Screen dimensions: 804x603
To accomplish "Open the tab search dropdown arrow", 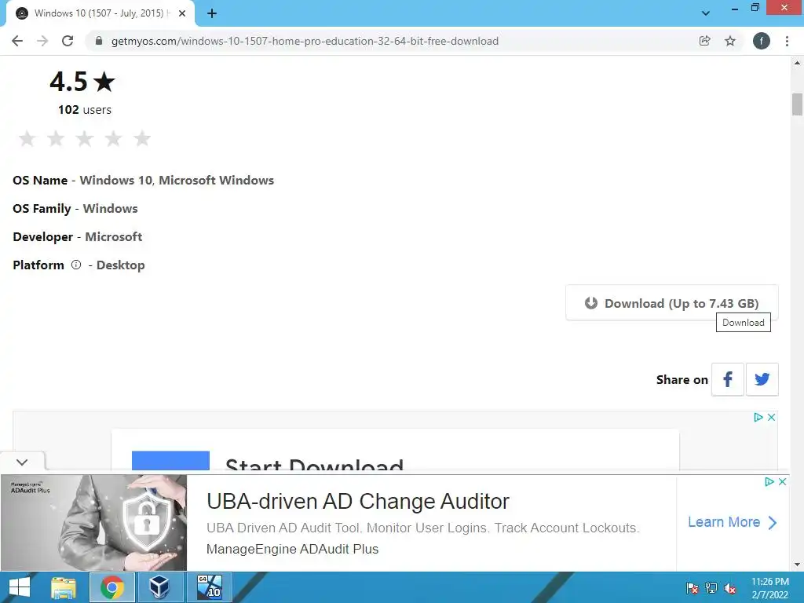I will (x=706, y=13).
